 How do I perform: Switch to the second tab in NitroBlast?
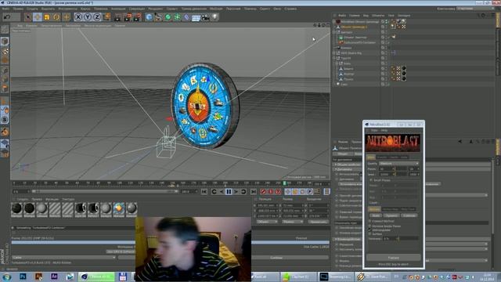pyautogui.click(x=381, y=157)
